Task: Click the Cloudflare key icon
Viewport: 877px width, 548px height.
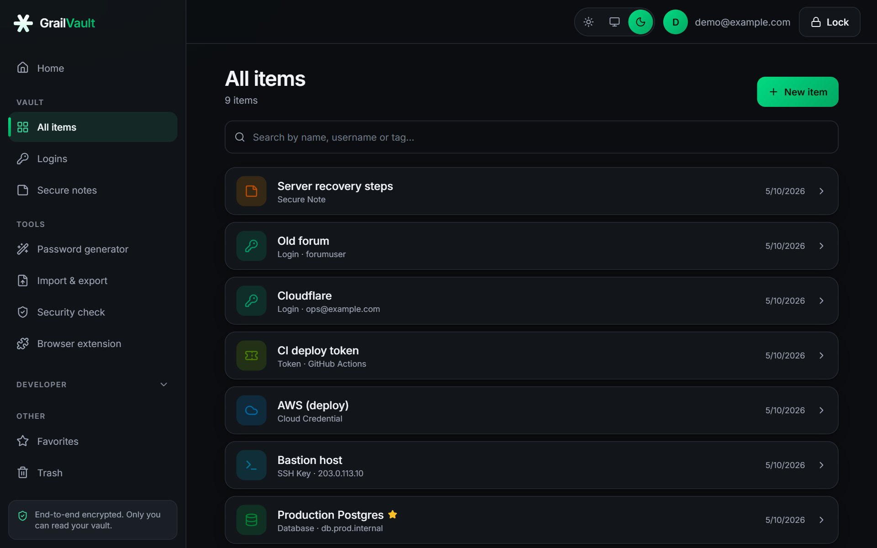Action: 251,300
